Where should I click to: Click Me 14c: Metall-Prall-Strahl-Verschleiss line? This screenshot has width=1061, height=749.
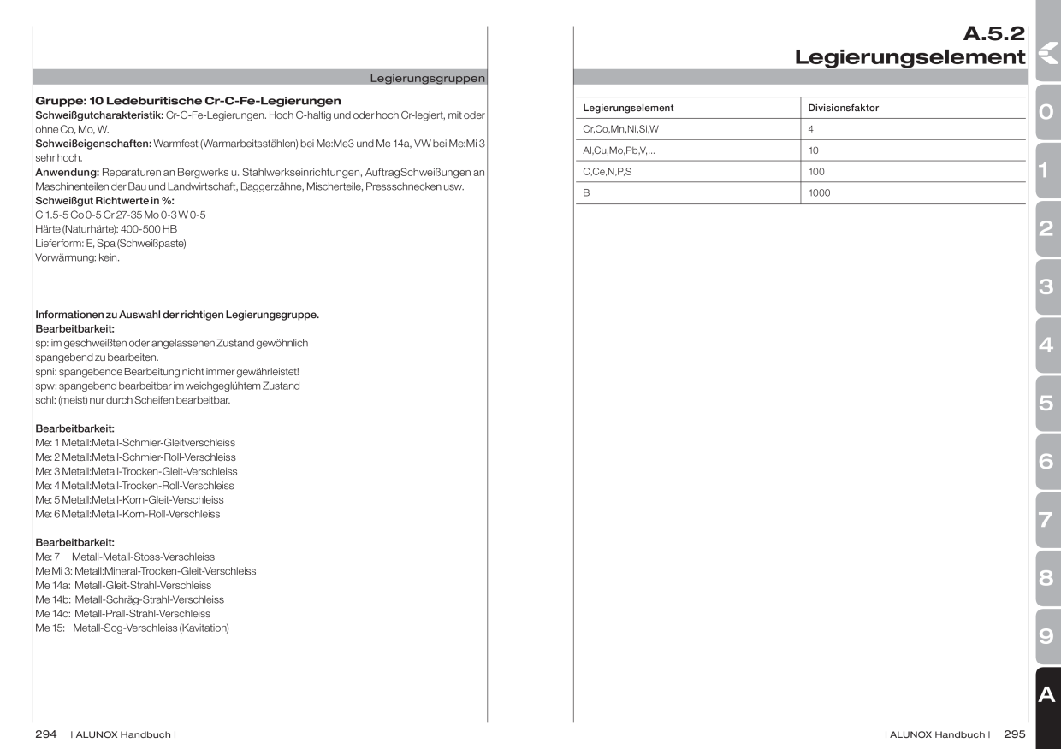[x=122, y=614]
